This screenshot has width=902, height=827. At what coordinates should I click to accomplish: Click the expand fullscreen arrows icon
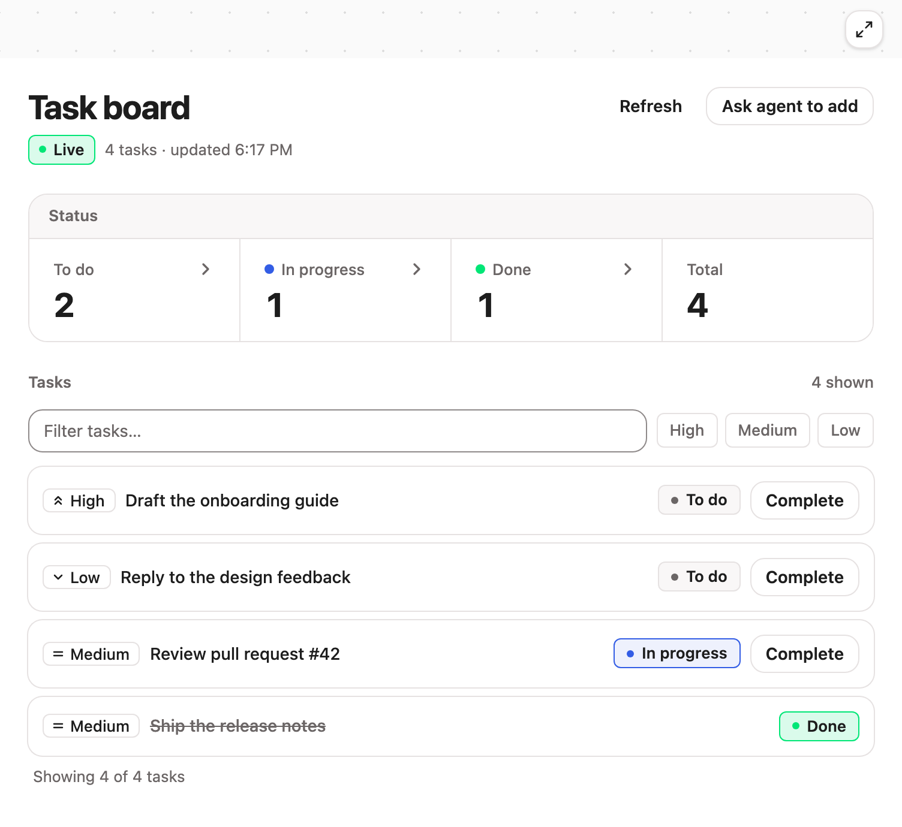tap(864, 29)
